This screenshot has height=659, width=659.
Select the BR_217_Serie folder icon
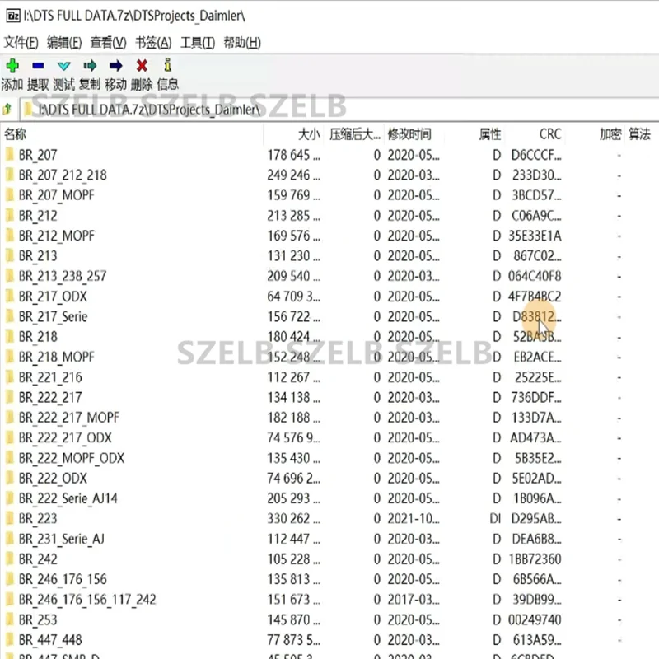9,316
